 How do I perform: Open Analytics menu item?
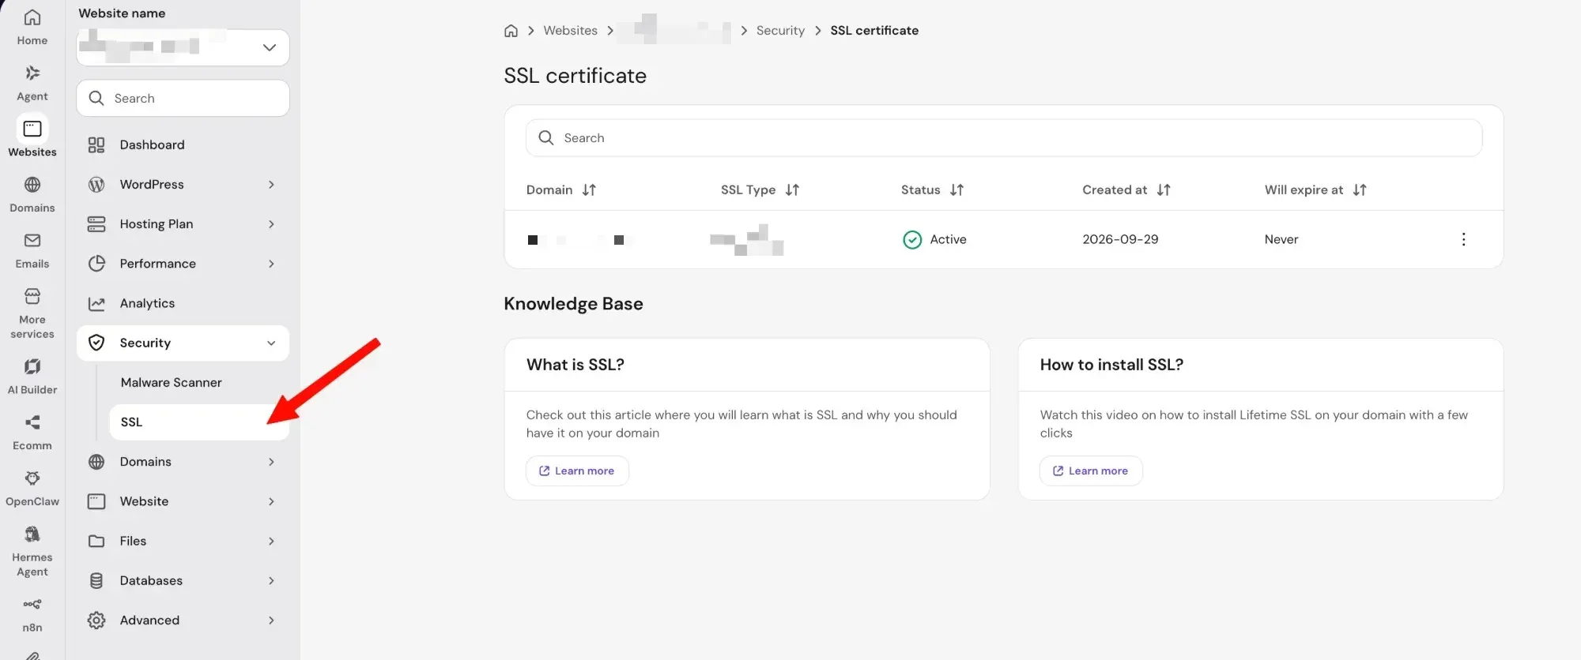tap(183, 304)
